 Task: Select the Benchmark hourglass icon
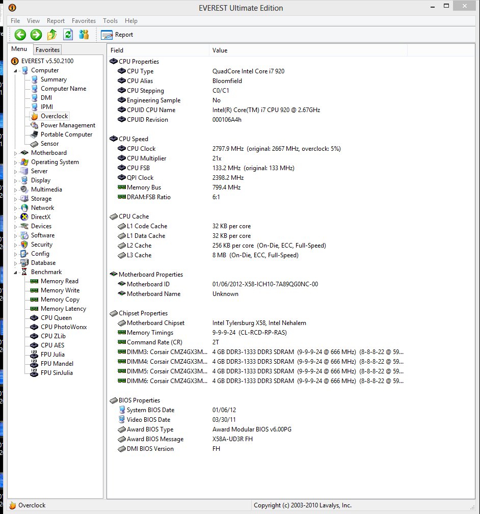(24, 272)
